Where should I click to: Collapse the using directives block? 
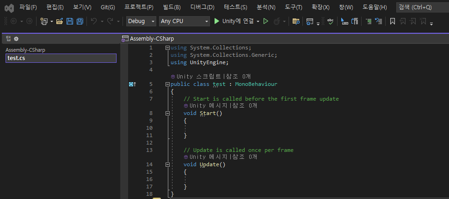[x=167, y=48]
